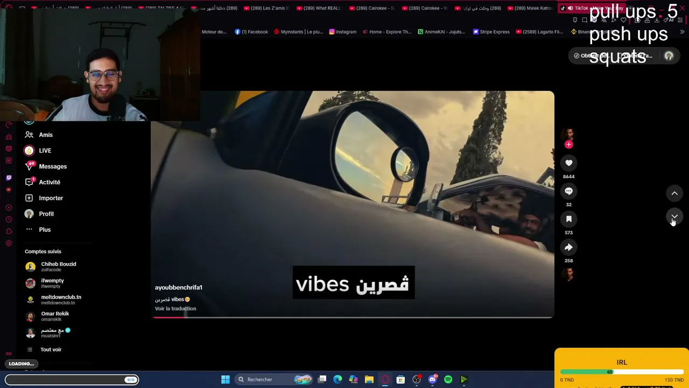This screenshot has height=388, width=689.
Task: Expand followed accounts with Tout voir
Action: pos(51,350)
